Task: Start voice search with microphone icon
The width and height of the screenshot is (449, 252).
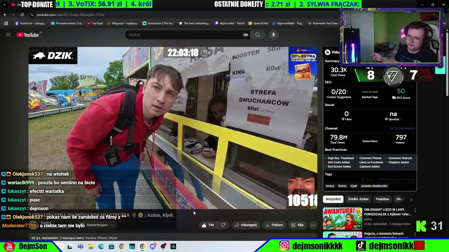Action: click(x=274, y=35)
